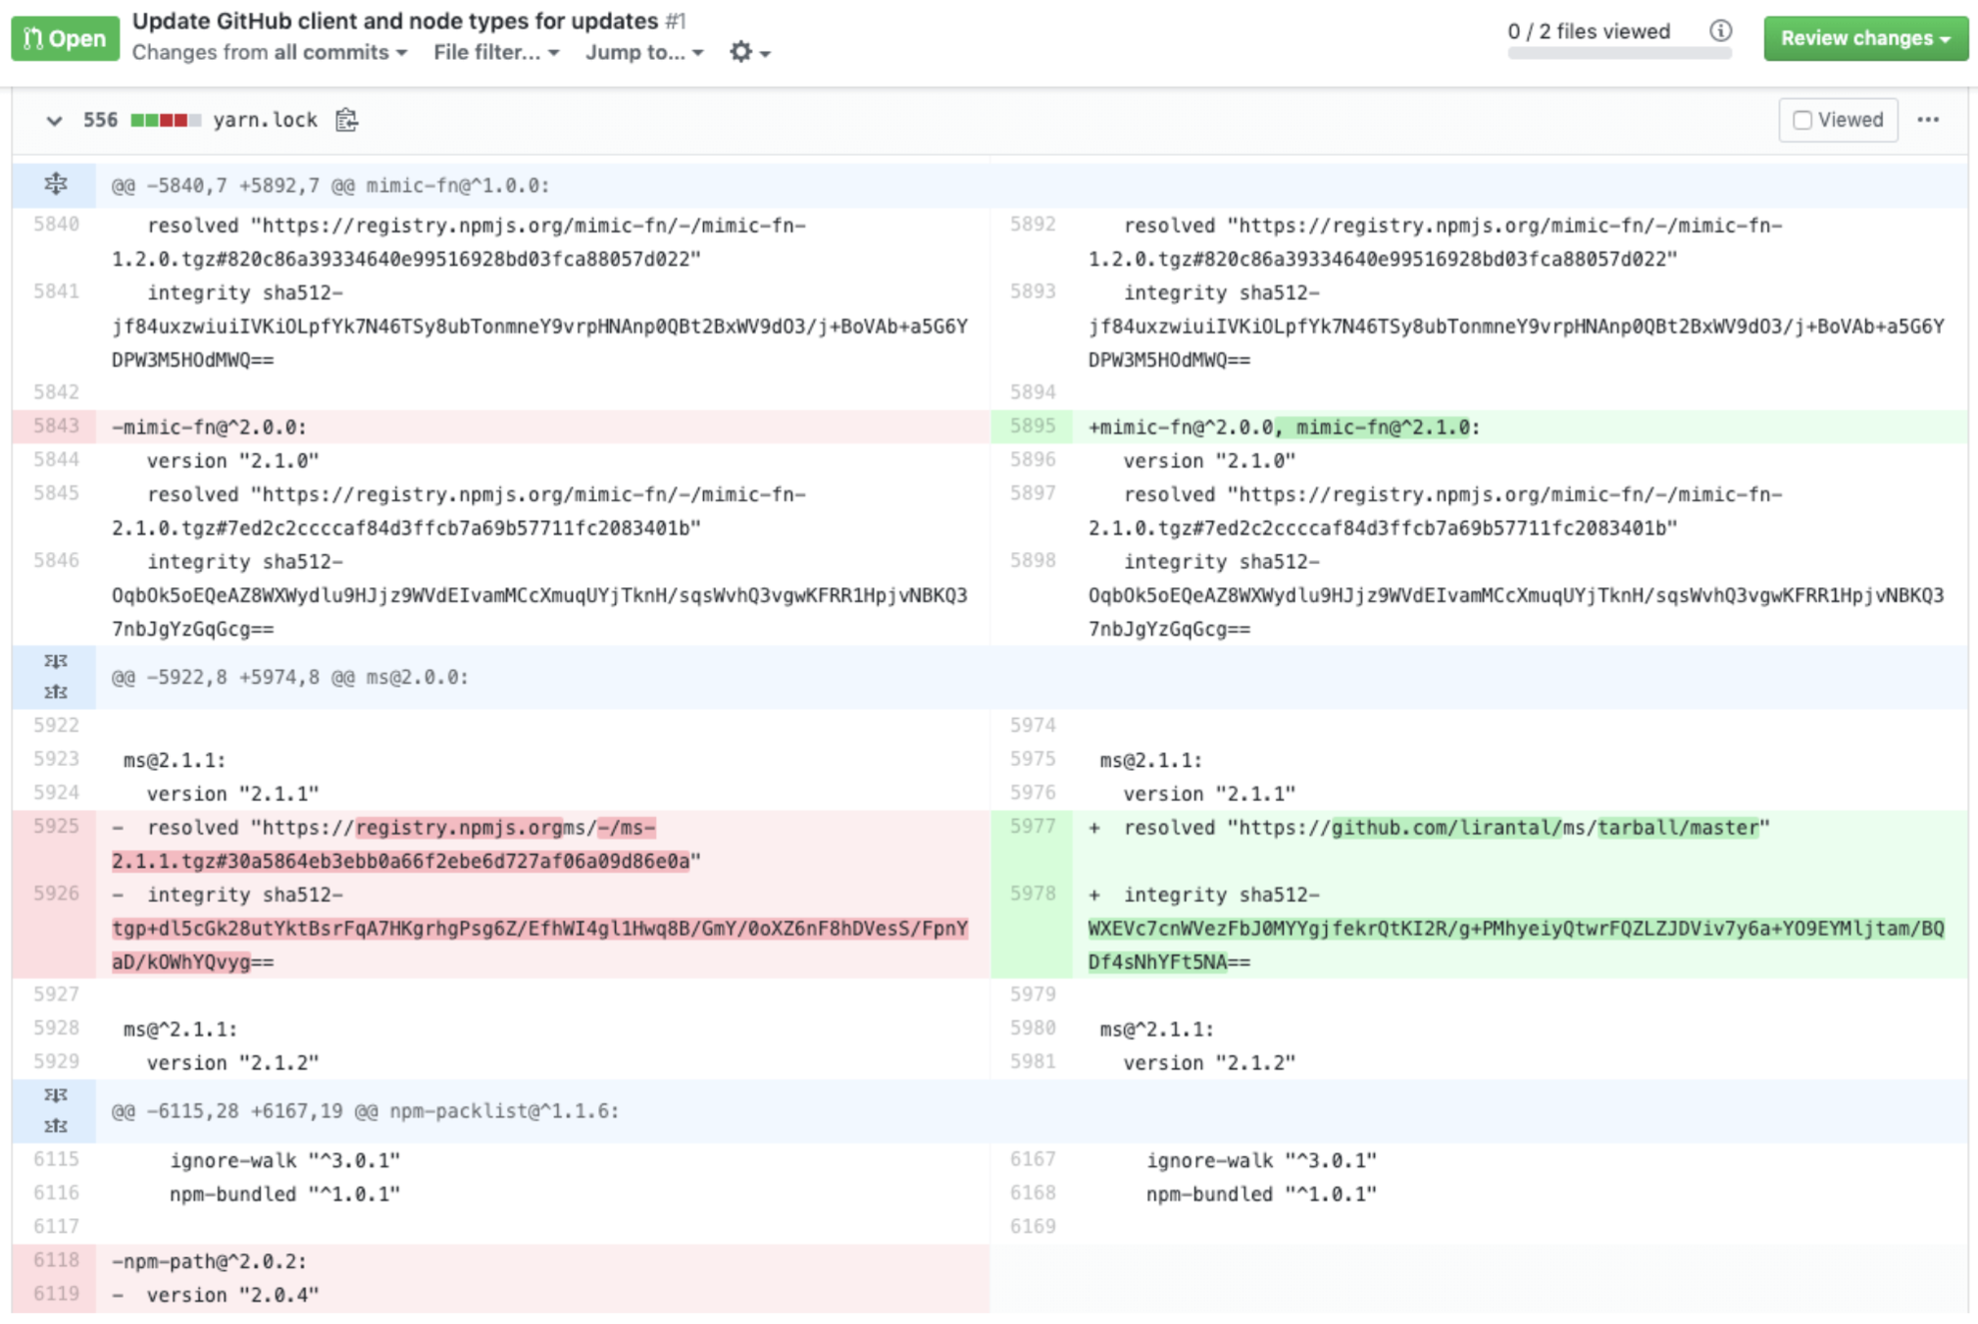Copy the yarn.lock file path
Screen dimensions: 1978x1324
(x=346, y=120)
